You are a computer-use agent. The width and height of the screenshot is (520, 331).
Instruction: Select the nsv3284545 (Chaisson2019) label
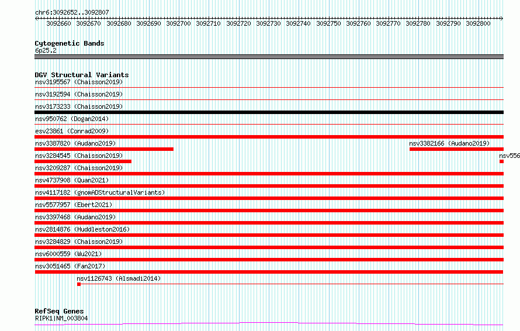tap(79, 156)
